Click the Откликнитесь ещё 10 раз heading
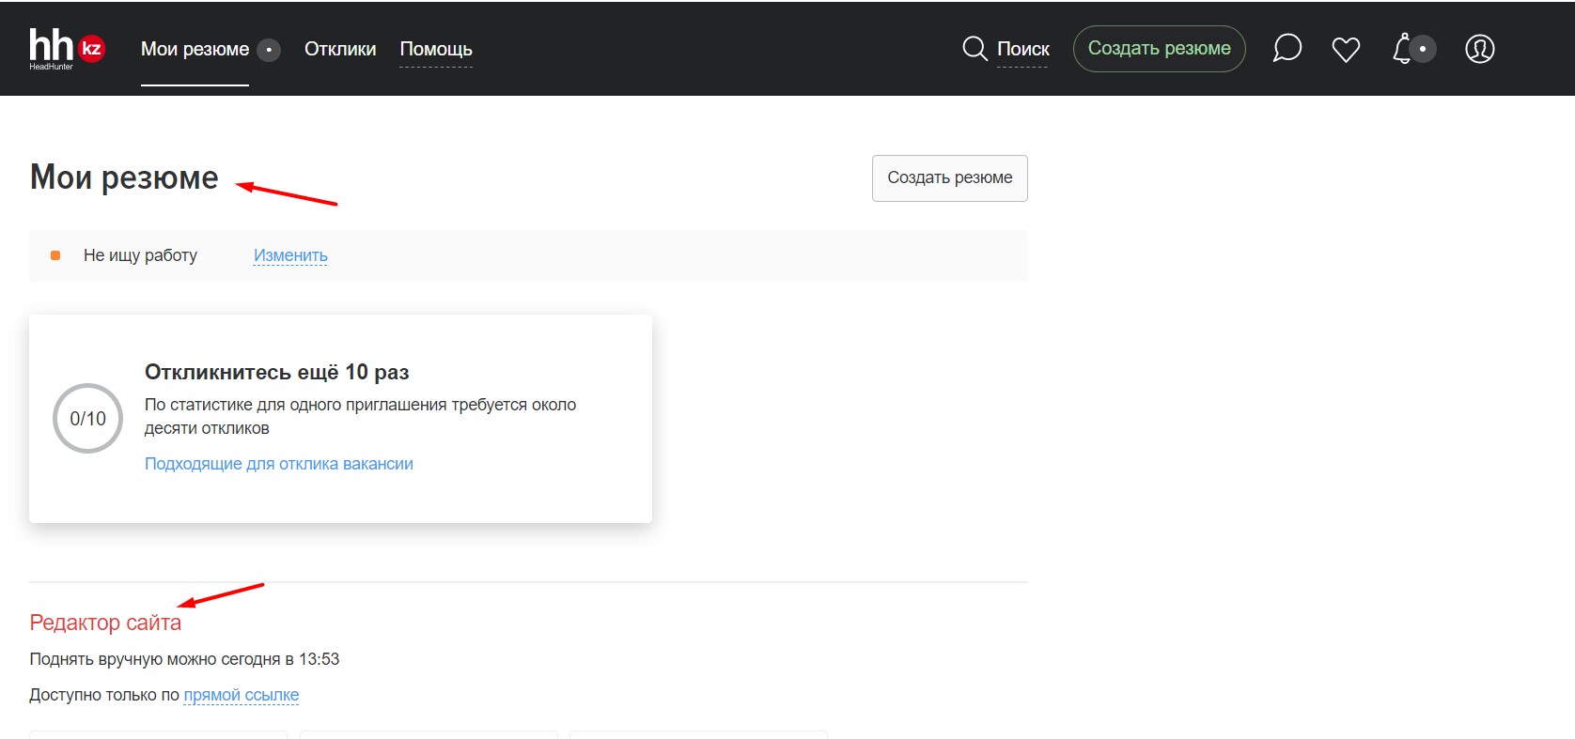This screenshot has width=1575, height=739. [x=277, y=372]
